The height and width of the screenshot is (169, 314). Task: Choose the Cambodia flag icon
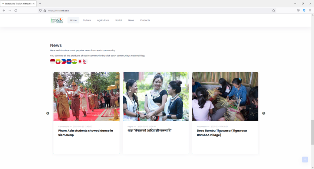(69, 61)
